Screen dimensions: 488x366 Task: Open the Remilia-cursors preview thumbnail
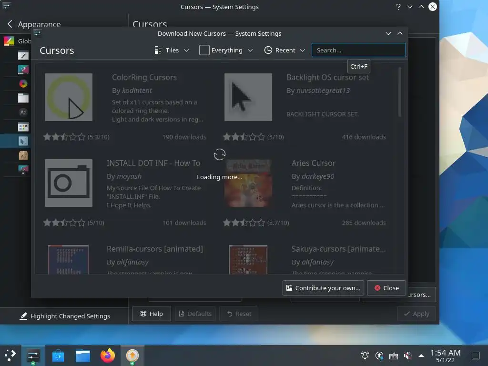click(68, 260)
